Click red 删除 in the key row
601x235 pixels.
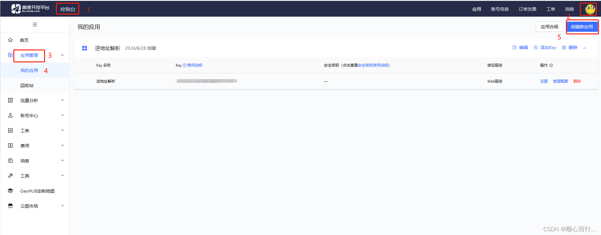click(577, 81)
